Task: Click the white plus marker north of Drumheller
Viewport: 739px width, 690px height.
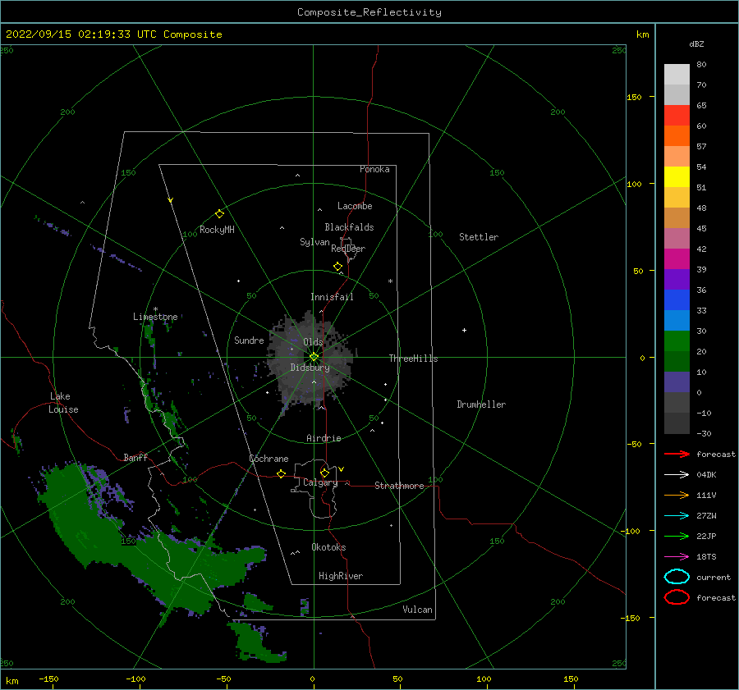Action: 464,330
